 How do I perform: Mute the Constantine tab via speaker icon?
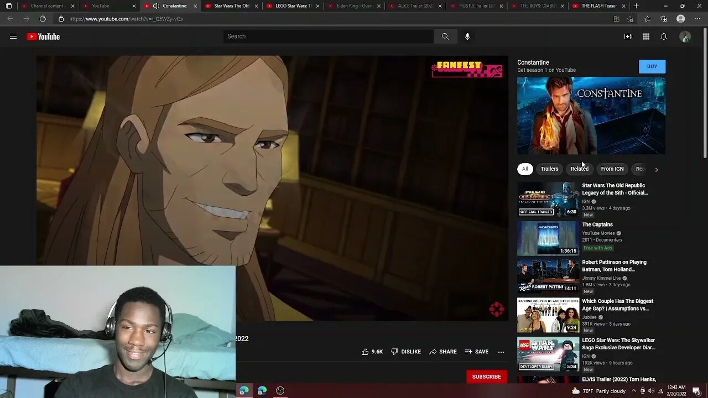[x=156, y=6]
